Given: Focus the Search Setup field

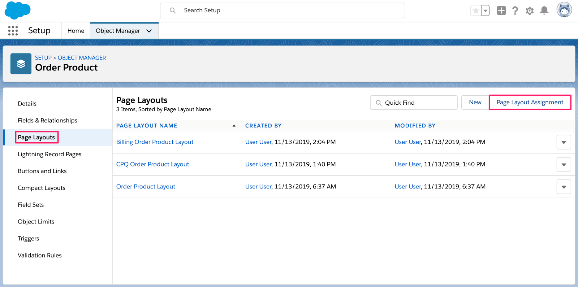Looking at the screenshot, I should [x=282, y=10].
